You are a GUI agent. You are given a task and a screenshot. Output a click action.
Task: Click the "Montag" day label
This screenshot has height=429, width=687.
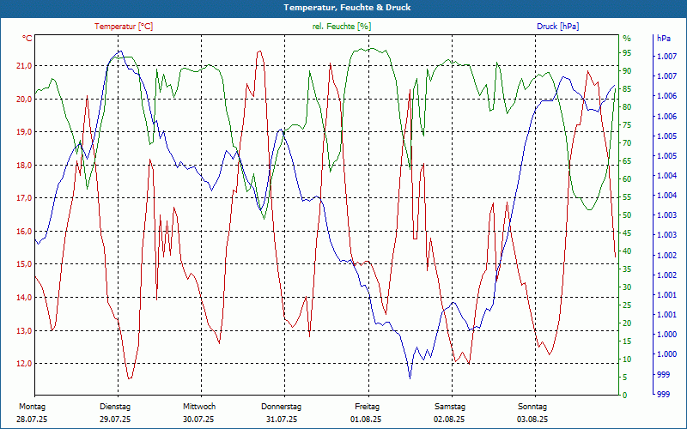point(32,407)
